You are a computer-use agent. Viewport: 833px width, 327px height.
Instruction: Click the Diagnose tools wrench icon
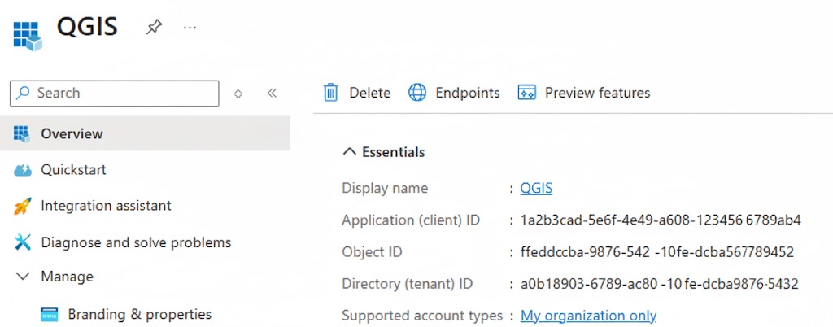point(22,242)
